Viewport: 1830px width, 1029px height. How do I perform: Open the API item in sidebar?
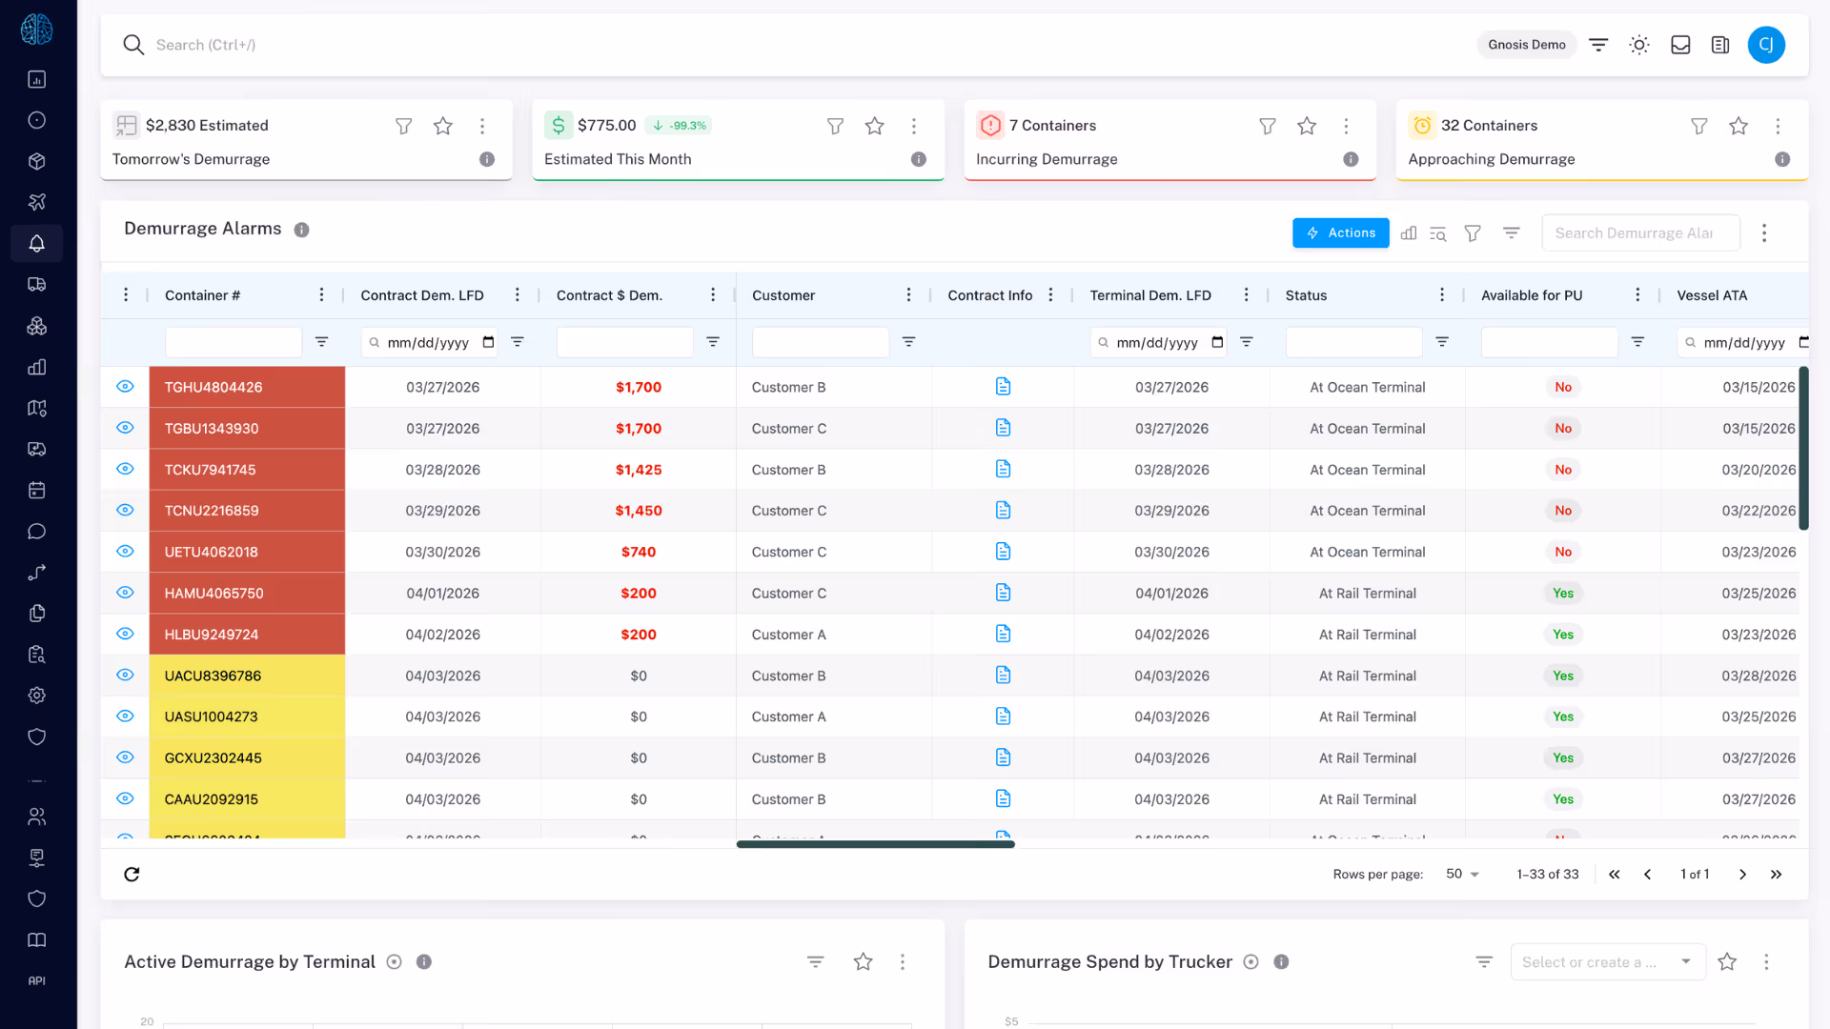coord(36,980)
